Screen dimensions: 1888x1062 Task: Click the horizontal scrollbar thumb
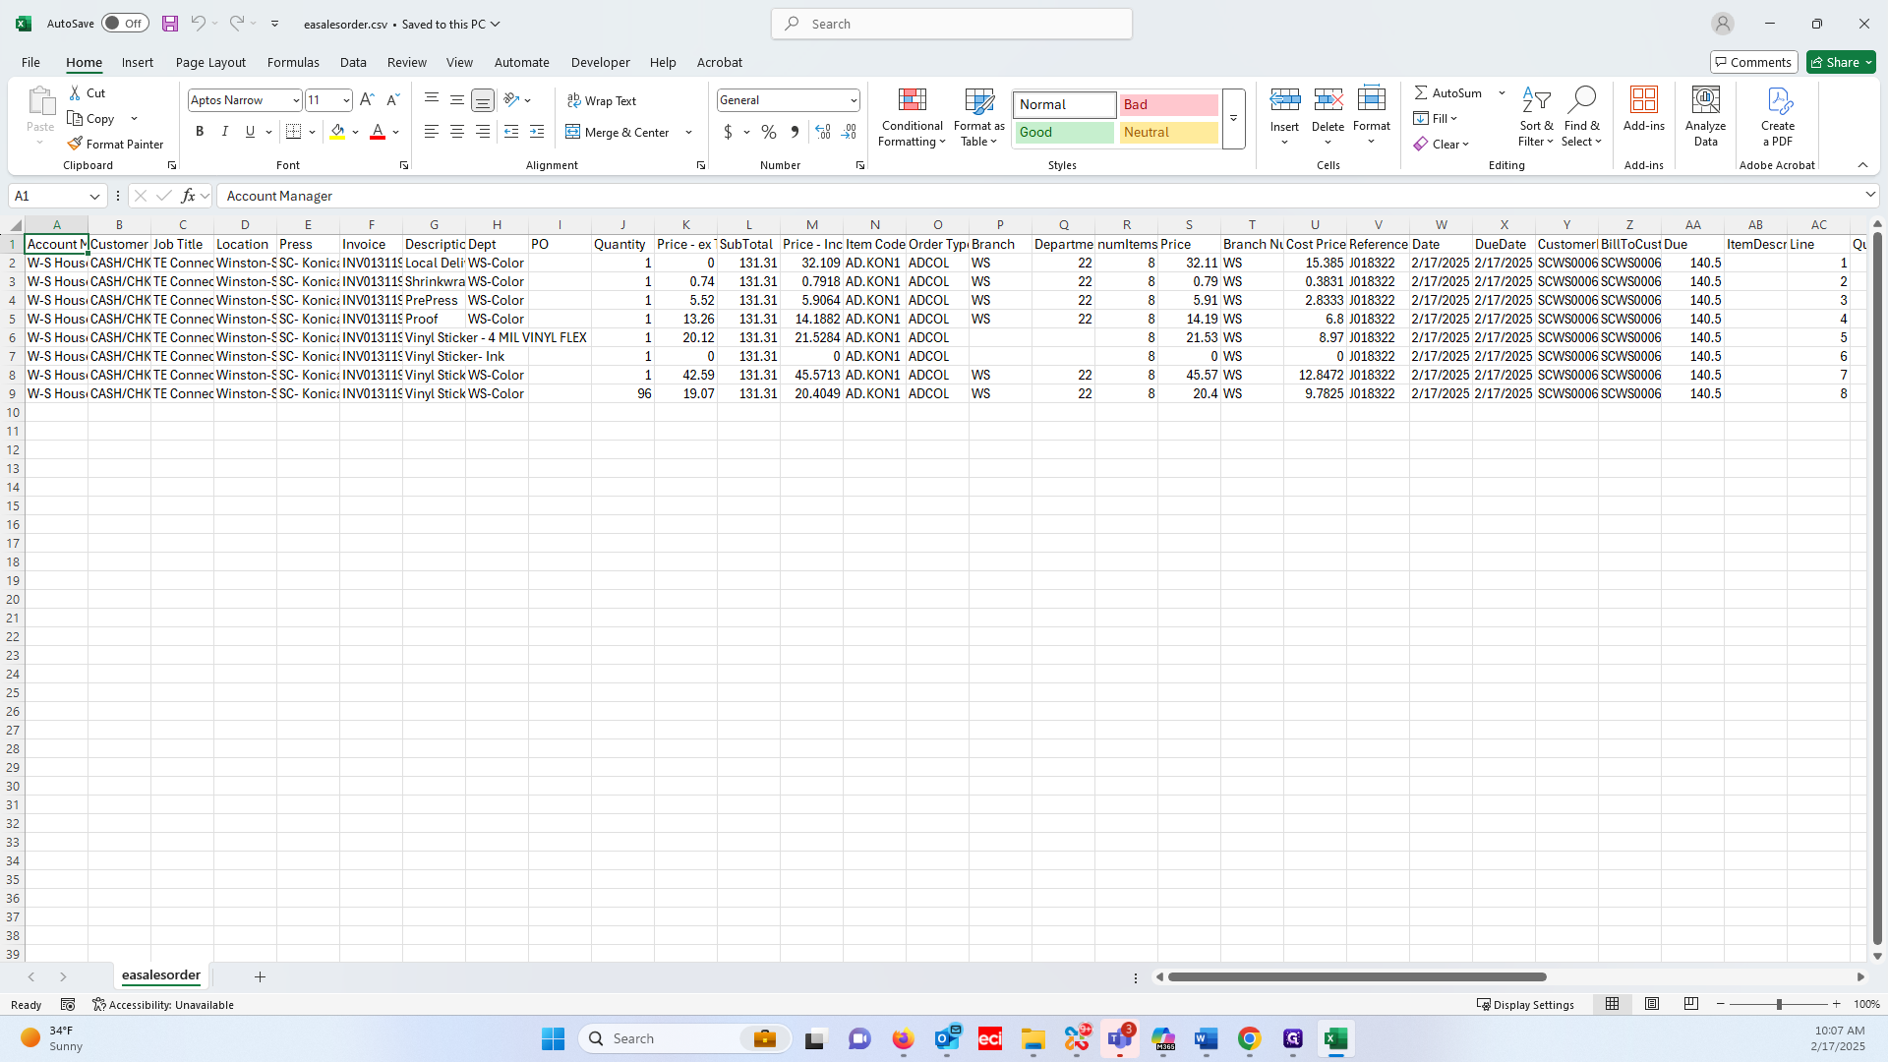click(1357, 977)
